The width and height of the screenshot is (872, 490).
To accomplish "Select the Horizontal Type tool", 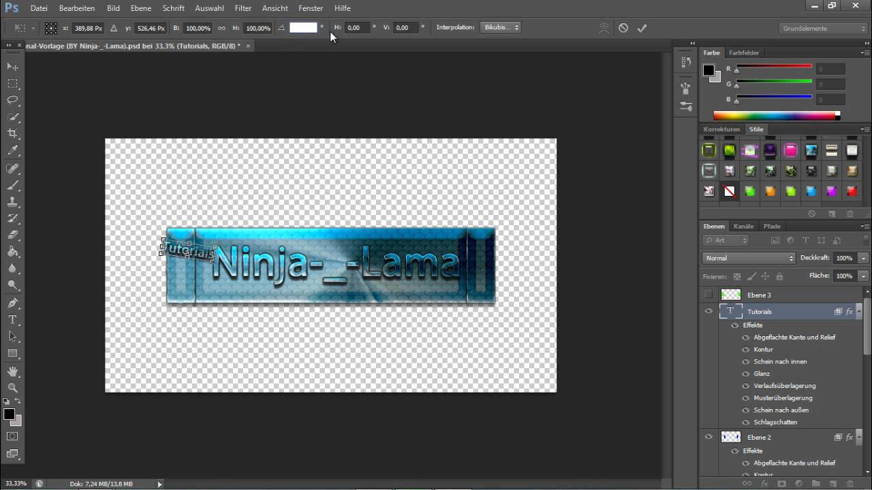I will 13,320.
